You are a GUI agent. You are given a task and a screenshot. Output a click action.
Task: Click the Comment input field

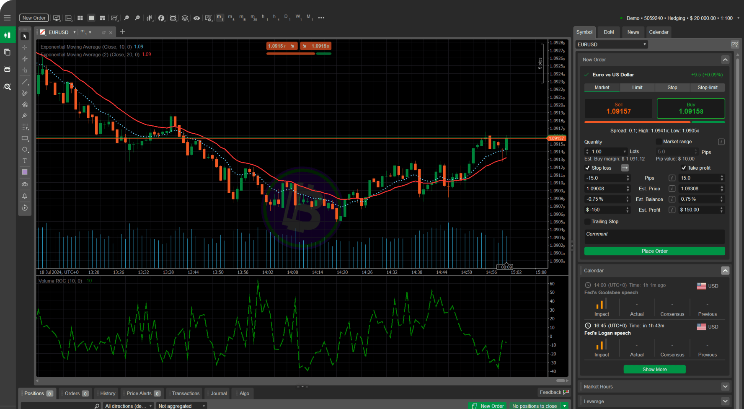tap(654, 236)
